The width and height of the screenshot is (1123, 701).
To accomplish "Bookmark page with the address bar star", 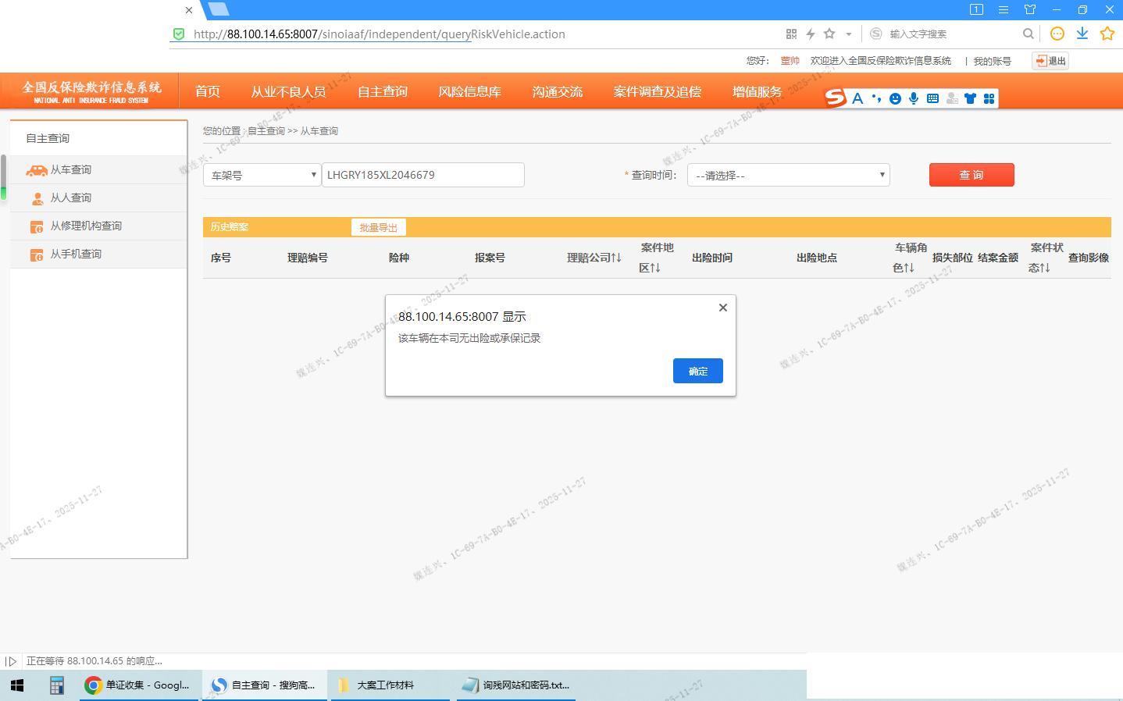I will coord(829,34).
